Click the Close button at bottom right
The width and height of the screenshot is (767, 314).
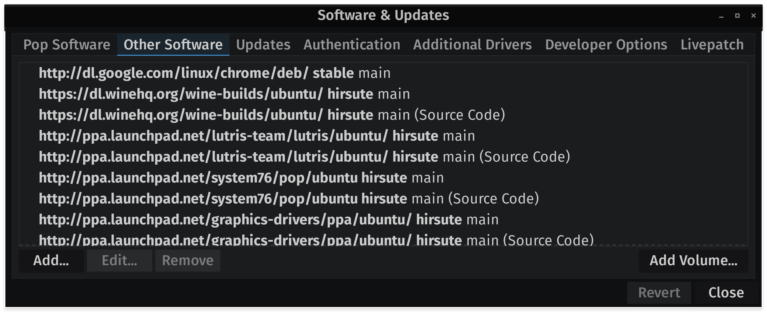[x=726, y=293]
